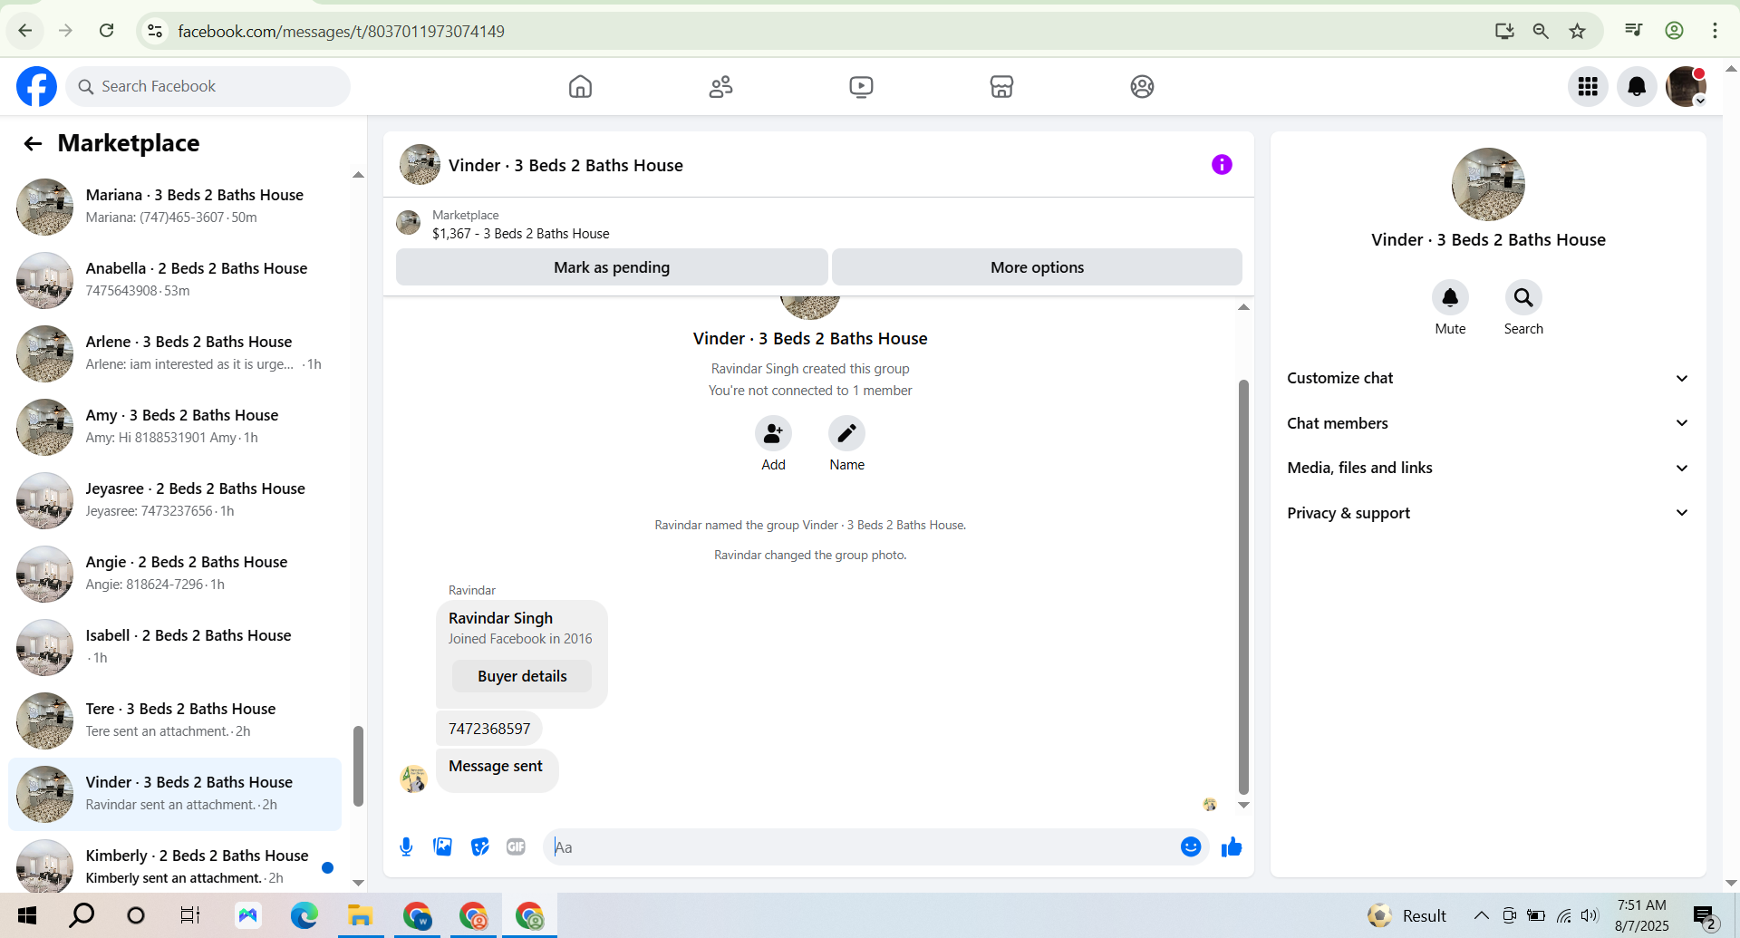Click the large group photo in right panel
Screen dimensions: 1740x938
point(1488,184)
